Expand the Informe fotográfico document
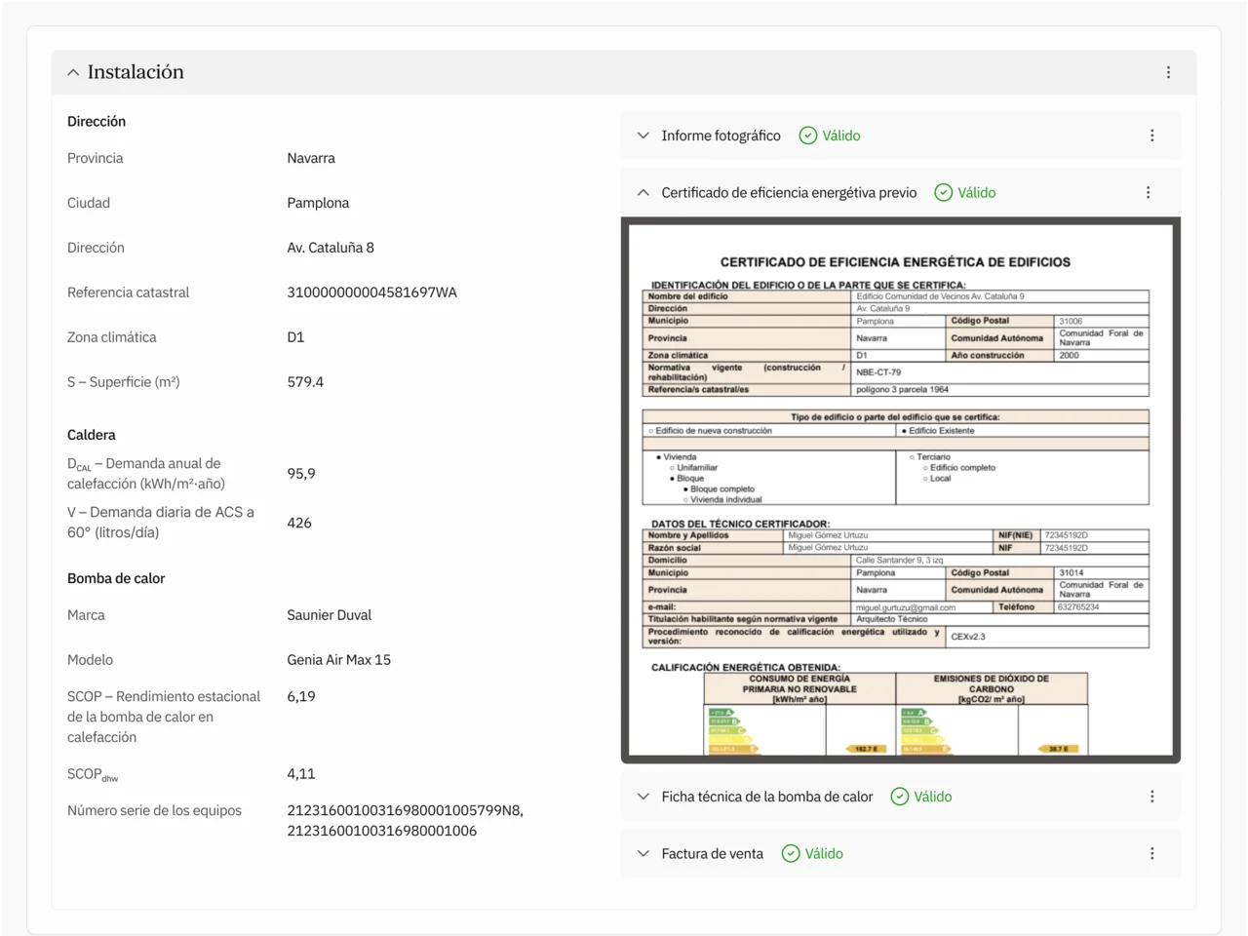Viewport: 1248px width, 936px height. [643, 136]
